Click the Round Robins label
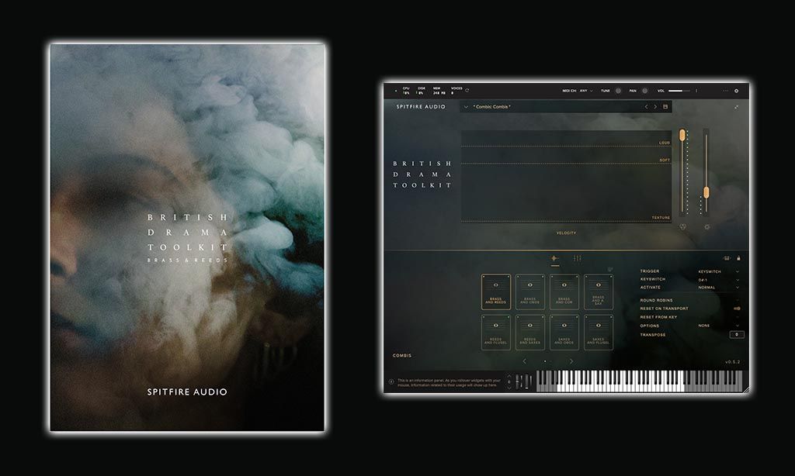The height and width of the screenshot is (476, 795). (656, 300)
